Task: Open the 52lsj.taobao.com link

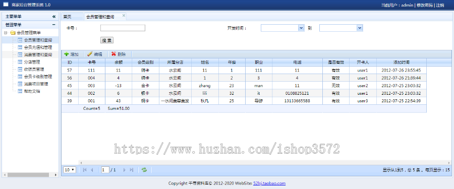Action: 269,183
